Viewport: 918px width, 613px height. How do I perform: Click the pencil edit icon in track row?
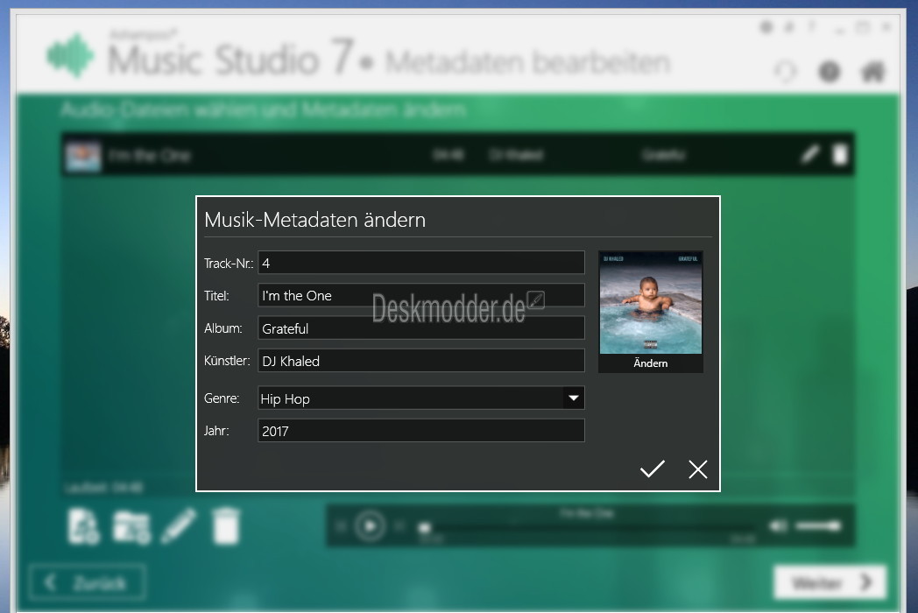click(x=809, y=155)
